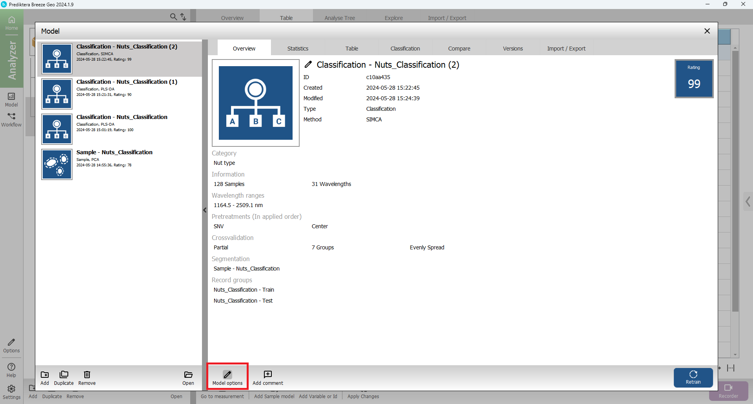The image size is (753, 404).
Task: Edit model name with pencil icon
Action: [x=308, y=65]
